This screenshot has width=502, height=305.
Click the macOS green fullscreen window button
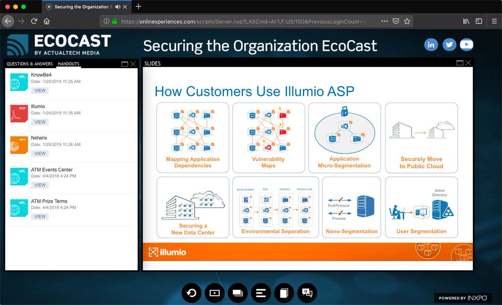23,7
